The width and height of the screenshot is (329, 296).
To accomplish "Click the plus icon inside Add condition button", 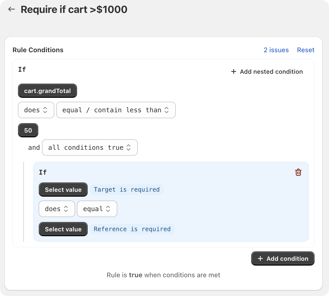I will pyautogui.click(x=260, y=258).
